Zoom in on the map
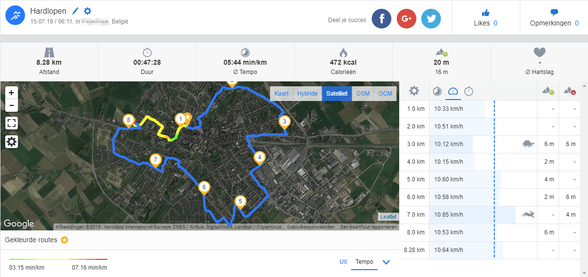This screenshot has height=277, width=588. click(x=11, y=92)
